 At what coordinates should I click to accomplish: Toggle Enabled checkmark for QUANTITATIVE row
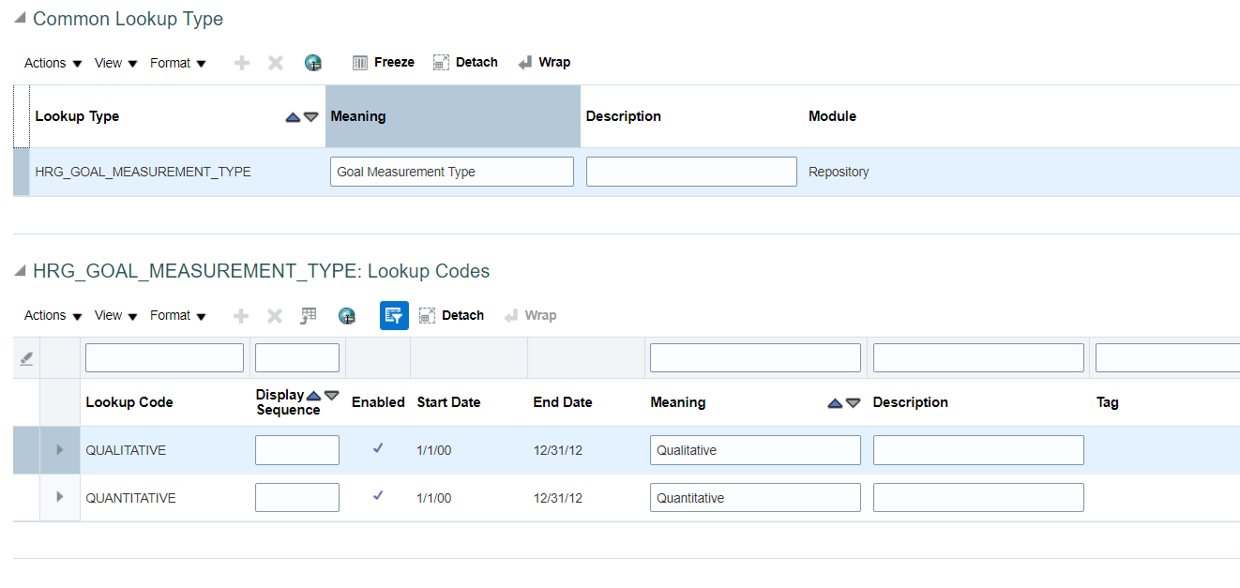coord(377,497)
